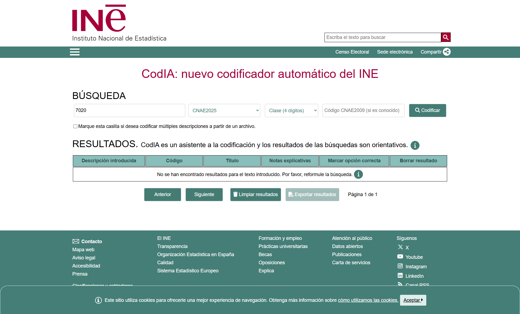Open Mapa web link
The width and height of the screenshot is (520, 314).
tap(83, 250)
